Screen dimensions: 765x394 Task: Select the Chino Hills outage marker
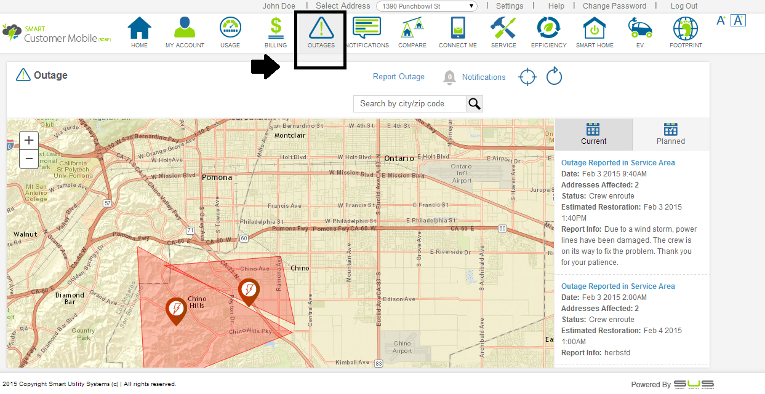pos(176,310)
